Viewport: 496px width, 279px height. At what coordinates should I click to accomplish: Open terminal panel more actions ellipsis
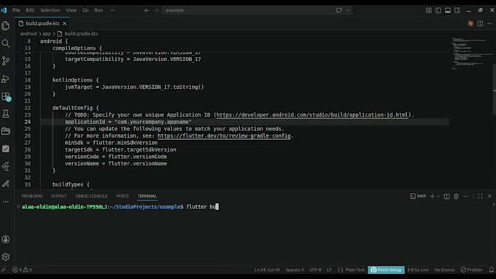[x=465, y=196]
